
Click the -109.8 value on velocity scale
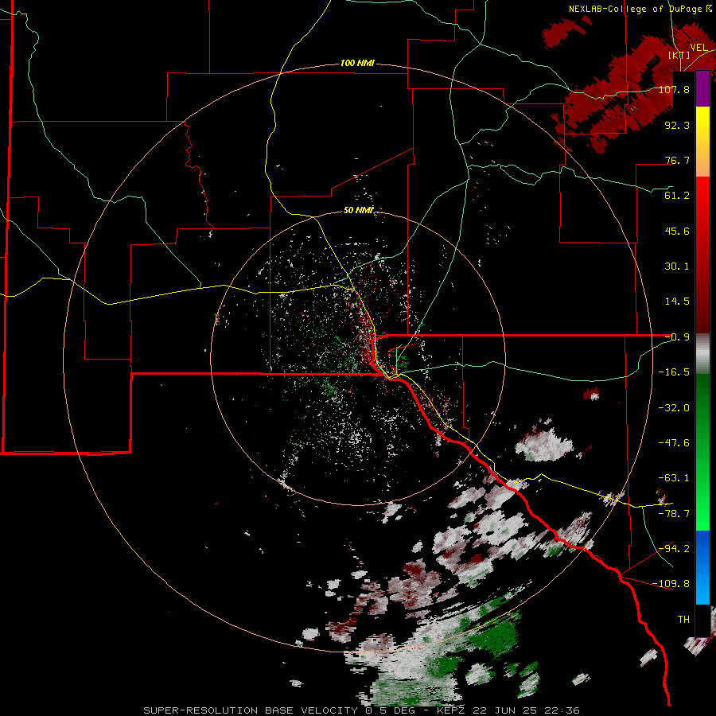[671, 584]
